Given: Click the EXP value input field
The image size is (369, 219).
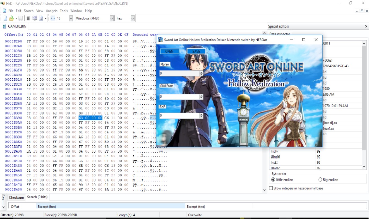Looking at the screenshot, I should pyautogui.click(x=179, y=116).
